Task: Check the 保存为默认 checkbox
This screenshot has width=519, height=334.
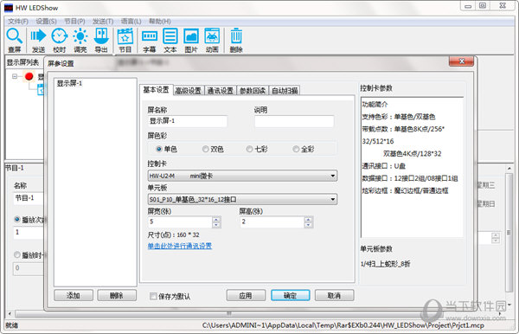Action: coord(153,296)
